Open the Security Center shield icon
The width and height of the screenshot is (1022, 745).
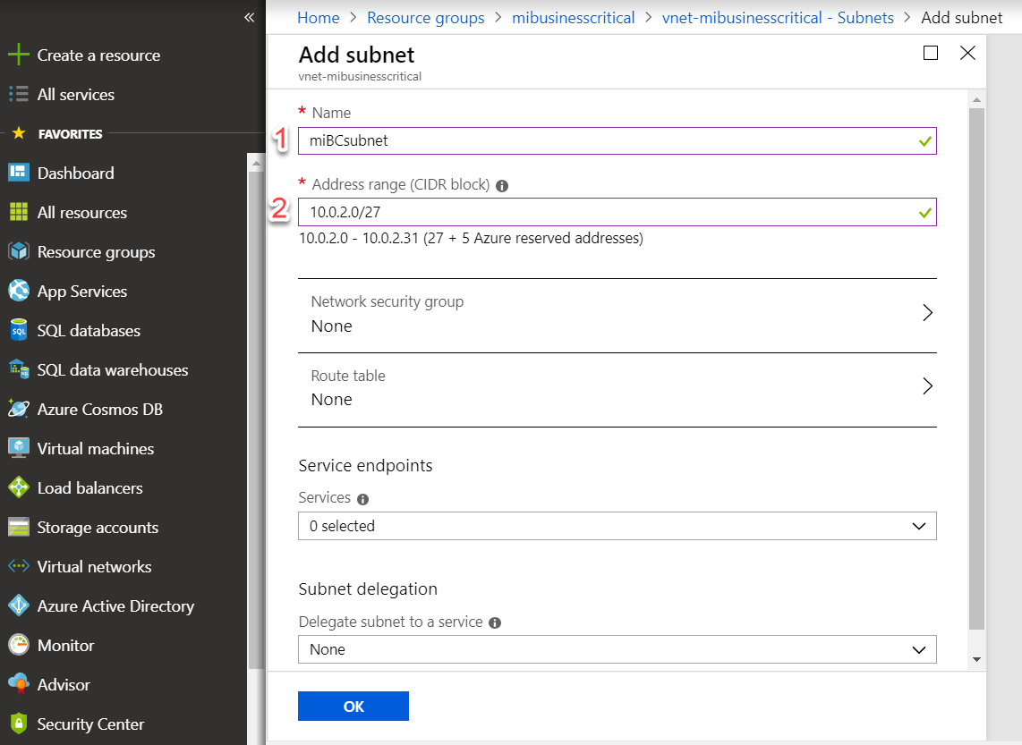point(19,724)
